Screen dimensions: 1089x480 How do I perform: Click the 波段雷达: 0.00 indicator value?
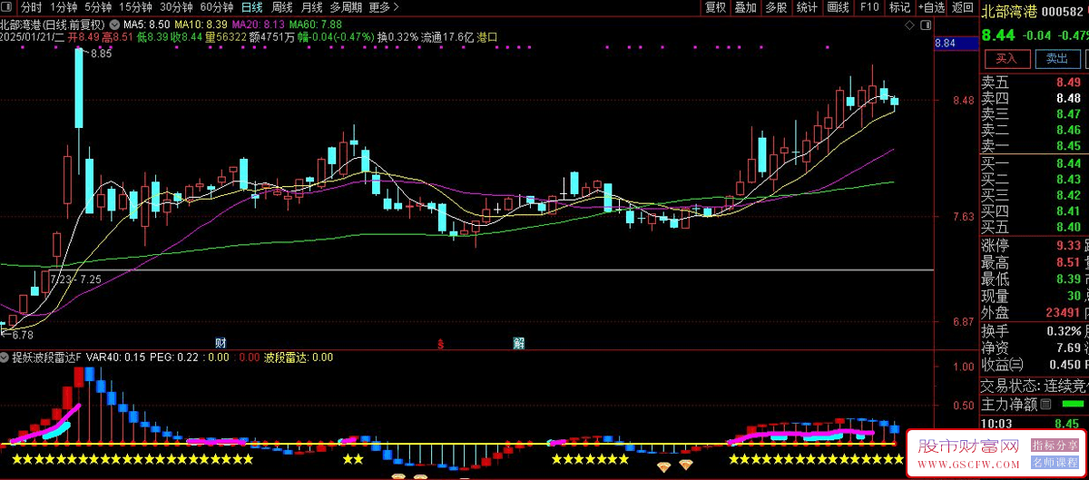299,358
